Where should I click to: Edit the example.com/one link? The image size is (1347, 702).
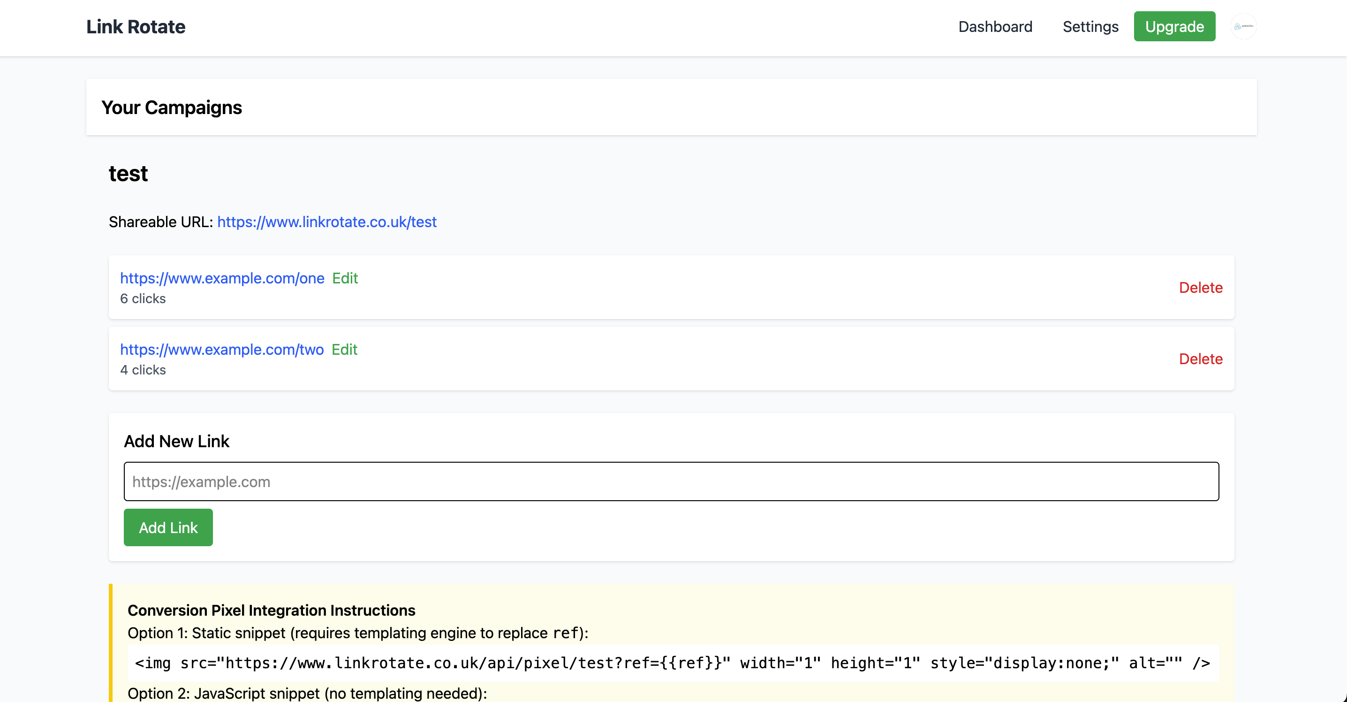345,278
